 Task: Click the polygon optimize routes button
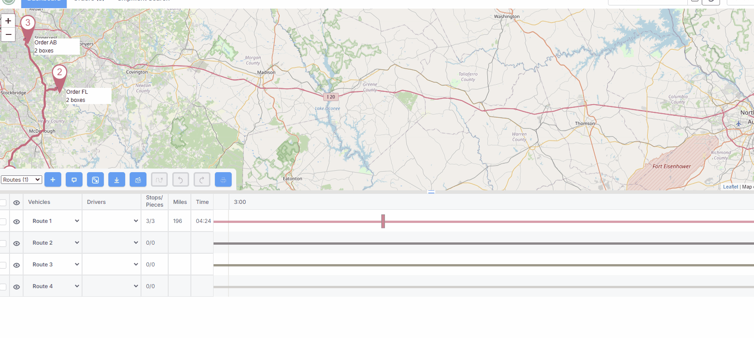pyautogui.click(x=138, y=180)
